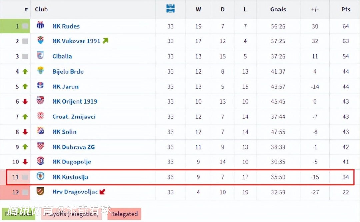Click the green up arrow at position 4
Screen dimensions: 360x222
(x=25, y=71)
